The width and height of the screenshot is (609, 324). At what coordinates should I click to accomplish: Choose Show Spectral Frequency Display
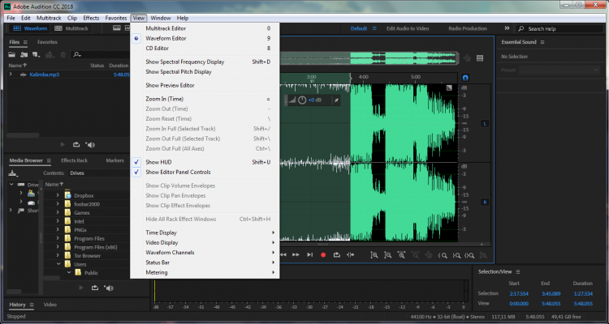click(x=184, y=62)
